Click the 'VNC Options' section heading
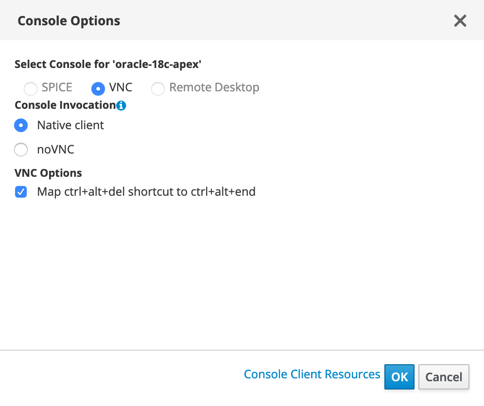The height and width of the screenshot is (406, 484). 48,173
